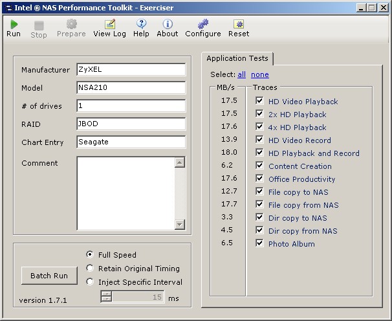Click the Prepare gear icon
Viewport: 392px width, 321px height.
(71, 24)
